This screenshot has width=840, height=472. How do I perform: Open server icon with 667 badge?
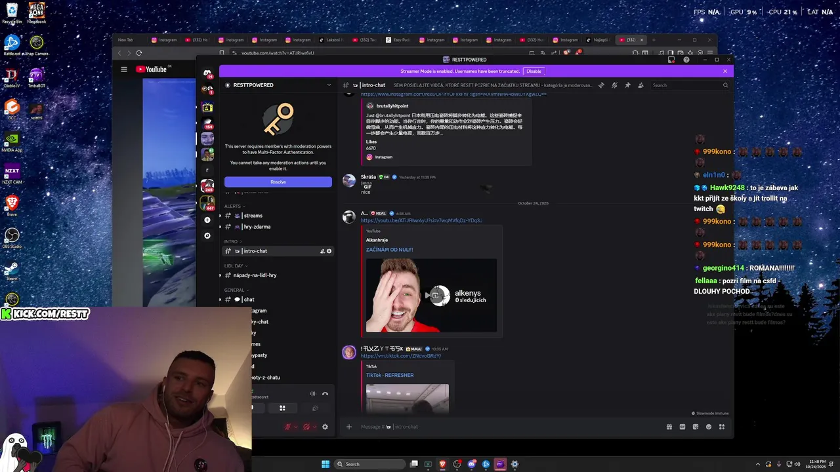tap(207, 202)
